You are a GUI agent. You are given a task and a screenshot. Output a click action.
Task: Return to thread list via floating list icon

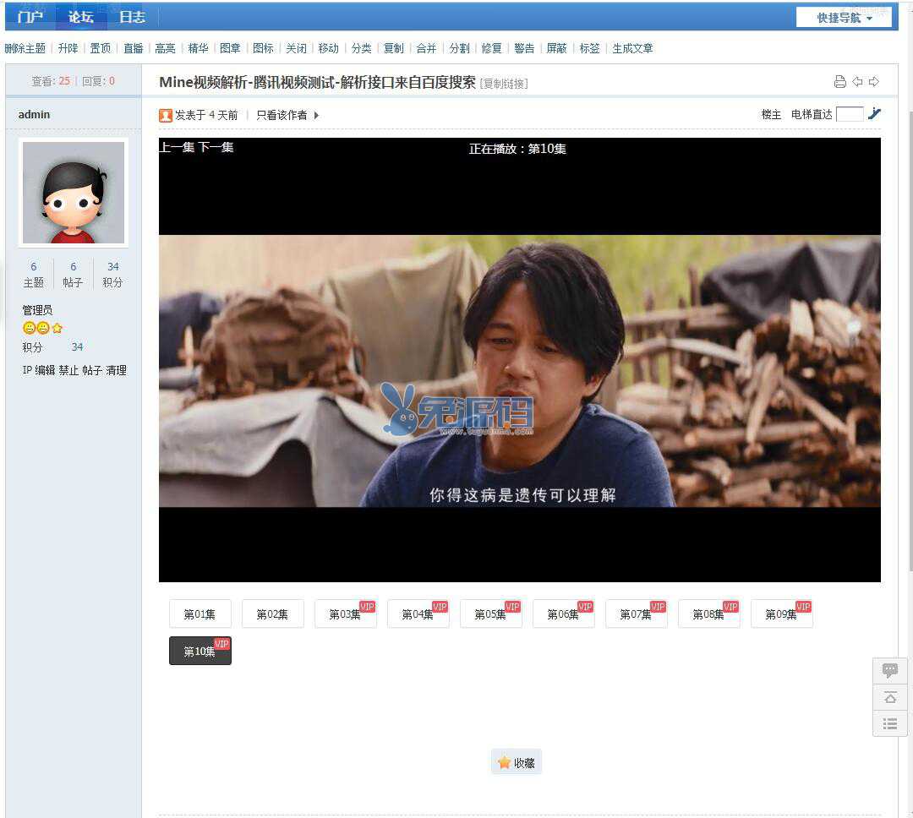[x=889, y=723]
